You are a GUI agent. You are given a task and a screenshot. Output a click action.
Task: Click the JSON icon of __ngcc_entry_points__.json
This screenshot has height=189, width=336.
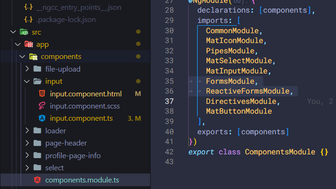click(x=28, y=7)
